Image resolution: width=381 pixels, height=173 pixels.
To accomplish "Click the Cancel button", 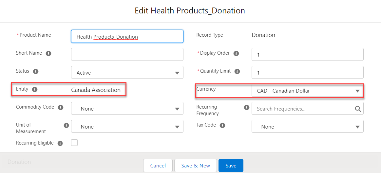I will point(158,165).
